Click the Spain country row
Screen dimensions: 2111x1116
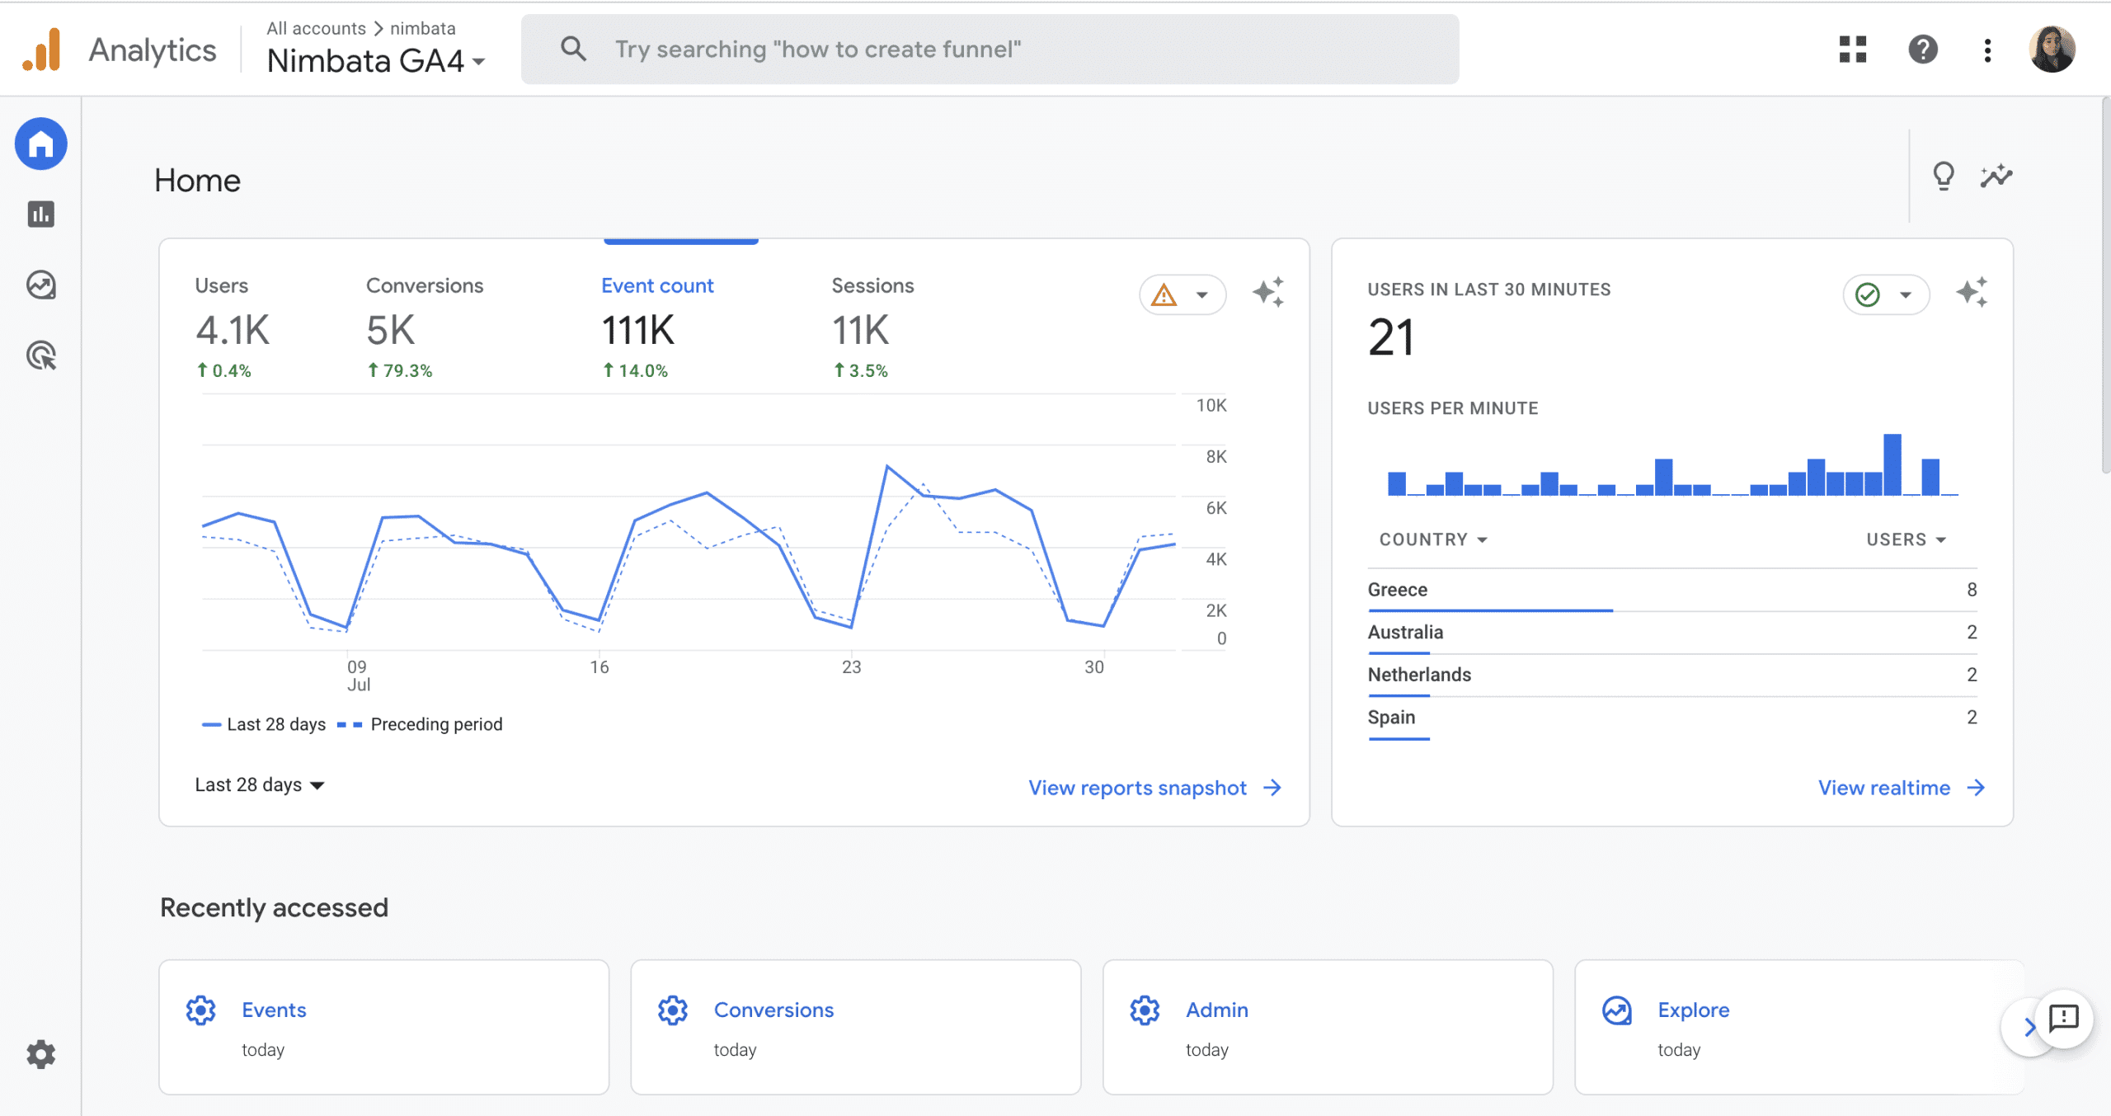(x=1672, y=718)
